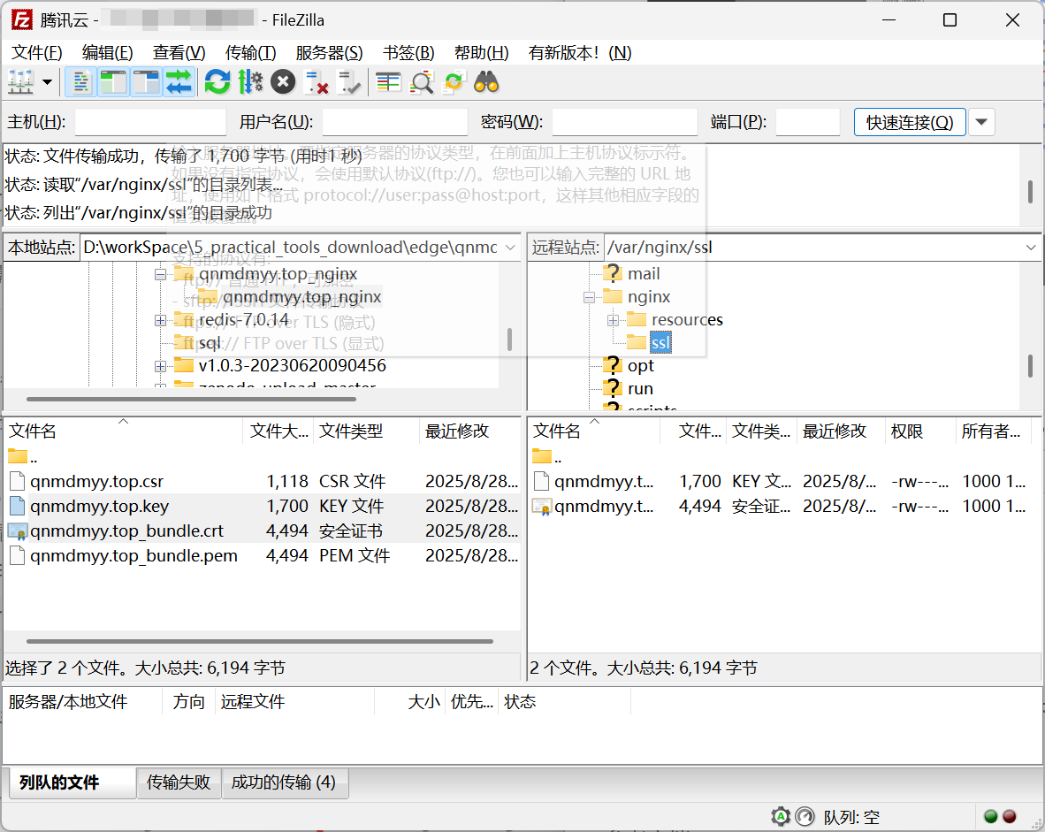
Task: Open remote site path dropdown
Action: (x=1030, y=248)
